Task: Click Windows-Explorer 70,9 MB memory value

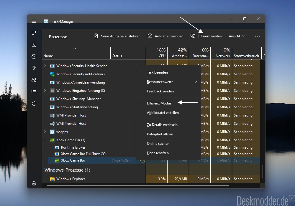Action: click(181, 179)
